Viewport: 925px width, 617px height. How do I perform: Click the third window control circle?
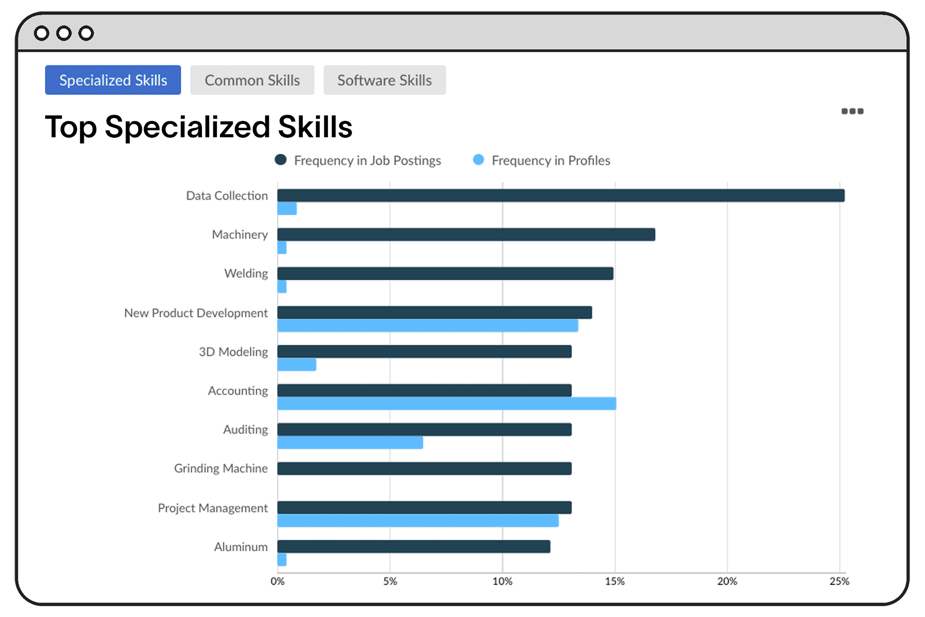tap(86, 33)
